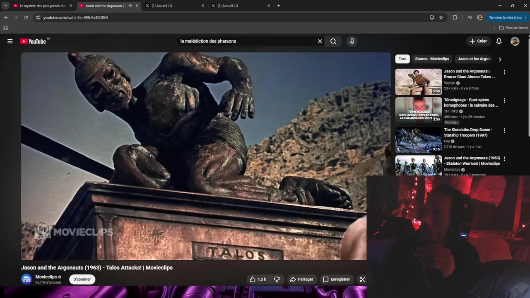This screenshot has width=530, height=298.
Task: Open Tous les favoris bookmarks folder
Action: tap(513, 28)
